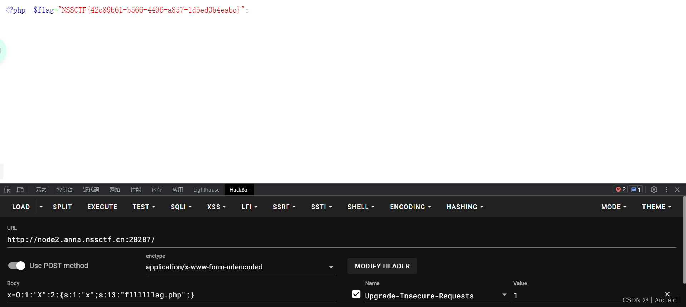Open the THEME dropdown menu
This screenshot has height=307, width=686.
coord(657,207)
